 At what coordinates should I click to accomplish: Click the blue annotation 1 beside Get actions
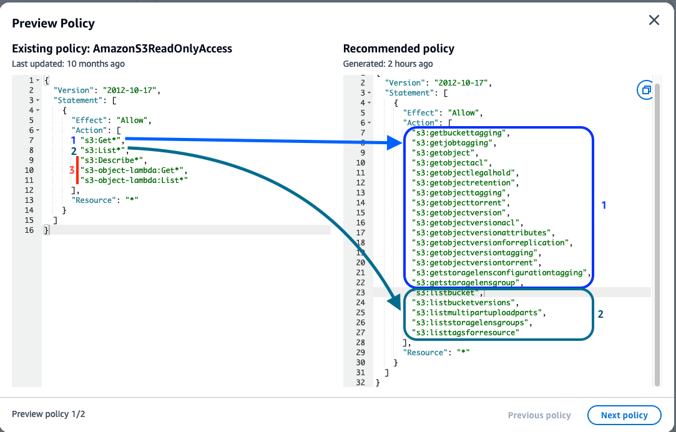[602, 205]
